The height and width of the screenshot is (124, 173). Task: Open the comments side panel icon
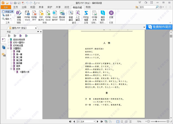click(x=4, y=55)
